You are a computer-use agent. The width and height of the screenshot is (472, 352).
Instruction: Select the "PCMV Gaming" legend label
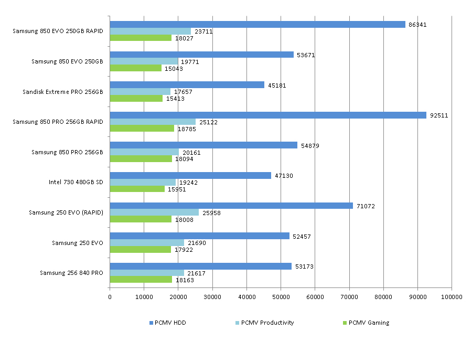369,323
